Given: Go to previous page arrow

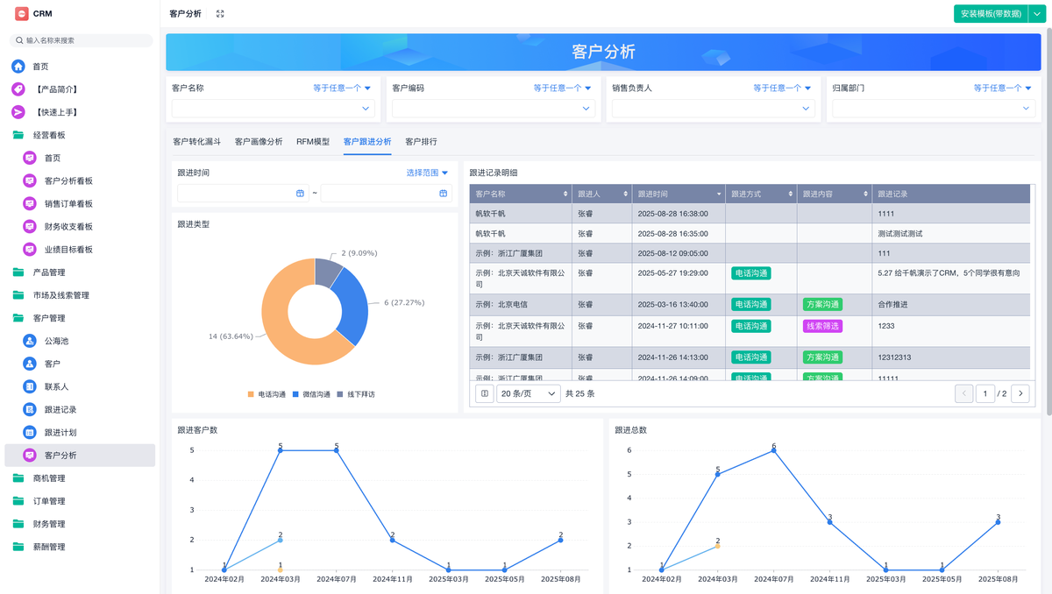Looking at the screenshot, I should [964, 393].
